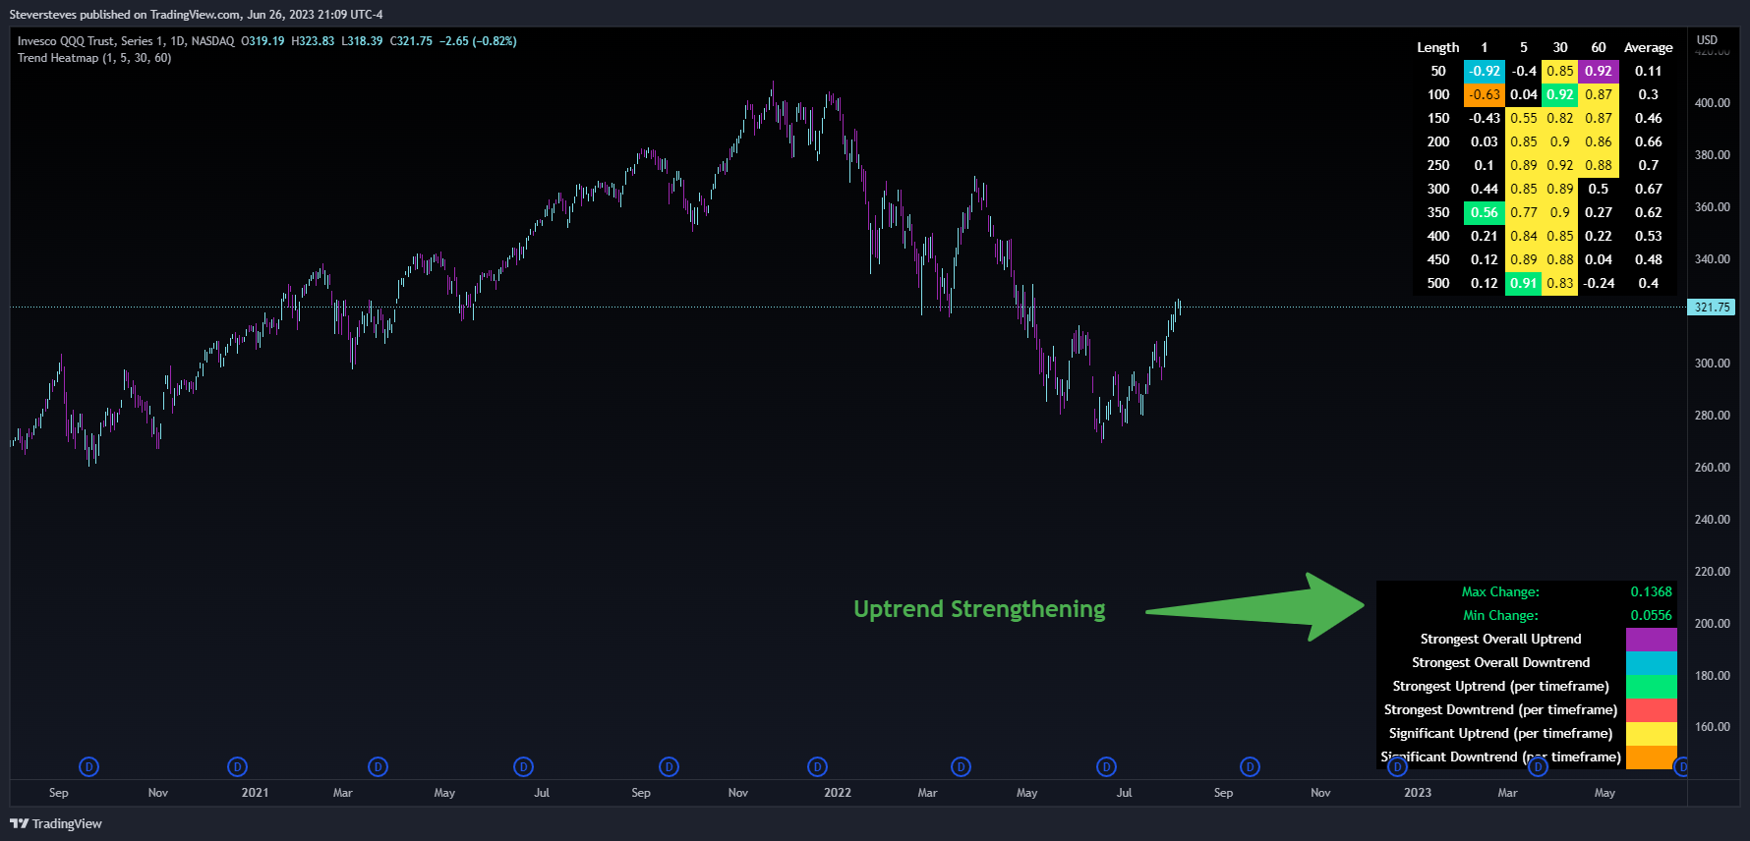Click the Max Change value 0.1368
This screenshot has width=1750, height=841.
tap(1651, 591)
